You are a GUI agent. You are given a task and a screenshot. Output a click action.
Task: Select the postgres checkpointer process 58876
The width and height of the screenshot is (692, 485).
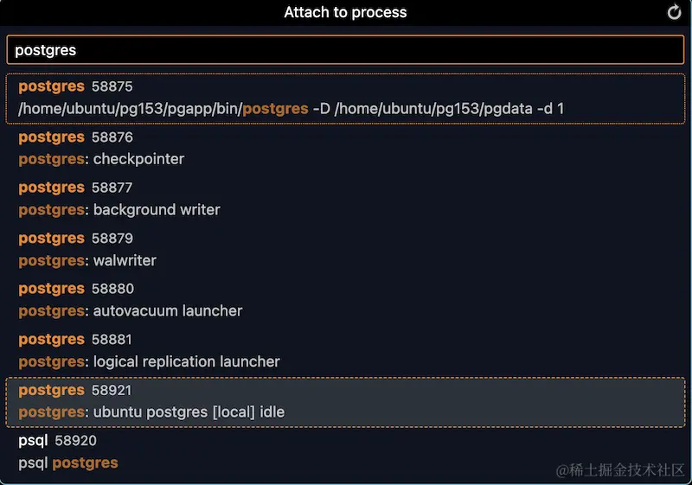pyautogui.click(x=345, y=148)
